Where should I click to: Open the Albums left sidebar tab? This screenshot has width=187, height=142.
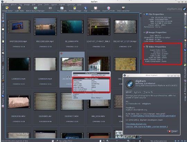[3, 18]
